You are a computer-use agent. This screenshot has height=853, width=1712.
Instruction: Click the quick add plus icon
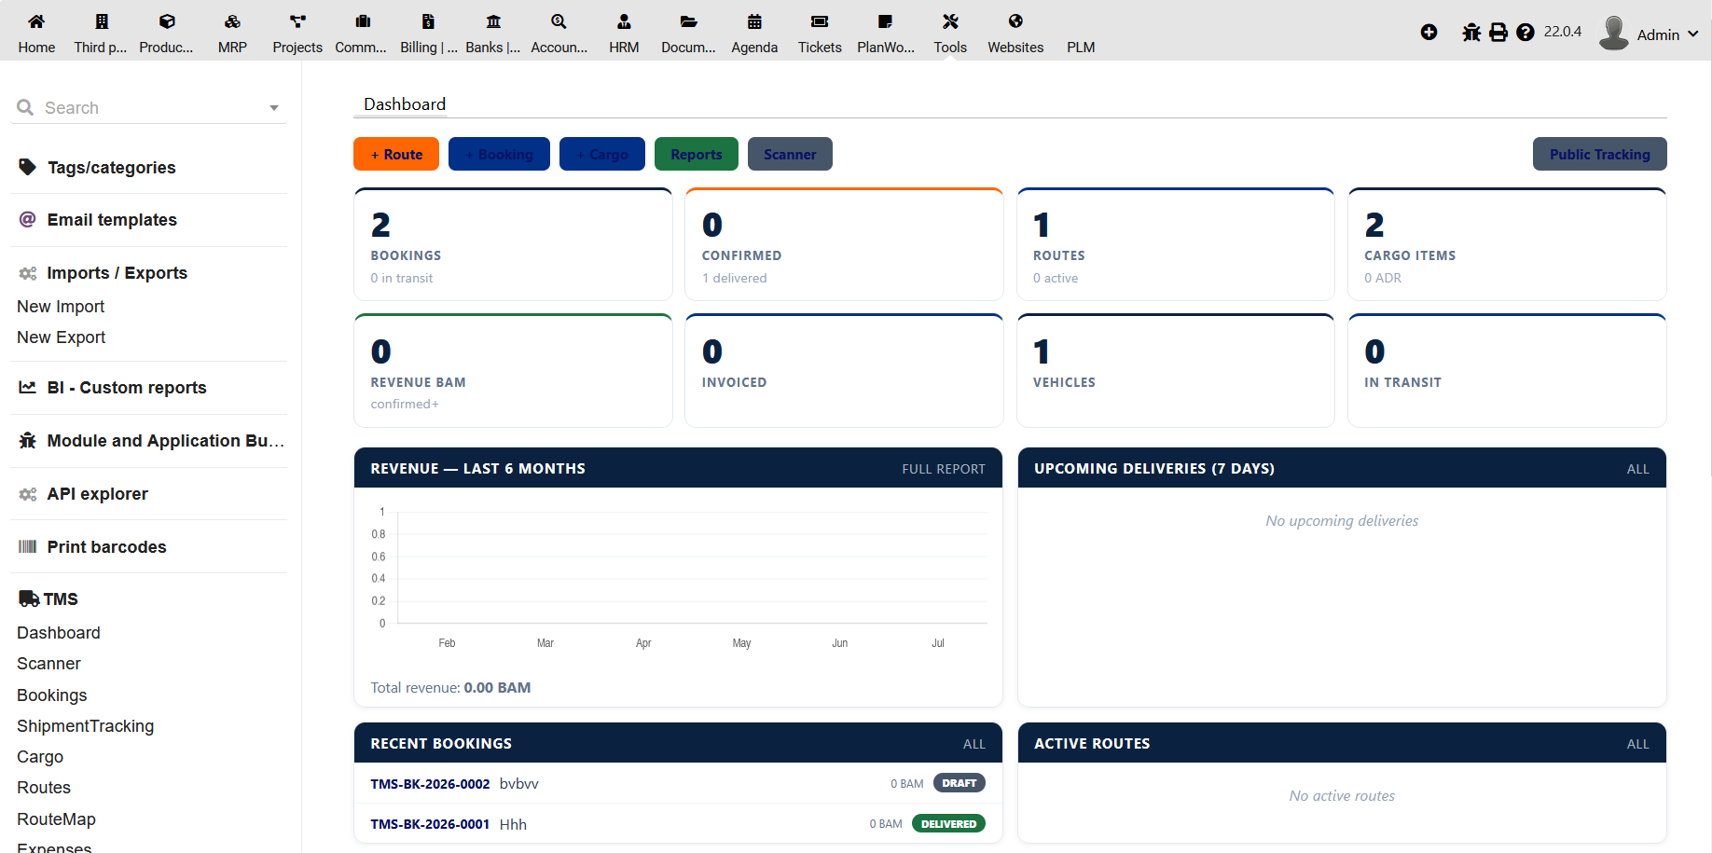(x=1429, y=33)
